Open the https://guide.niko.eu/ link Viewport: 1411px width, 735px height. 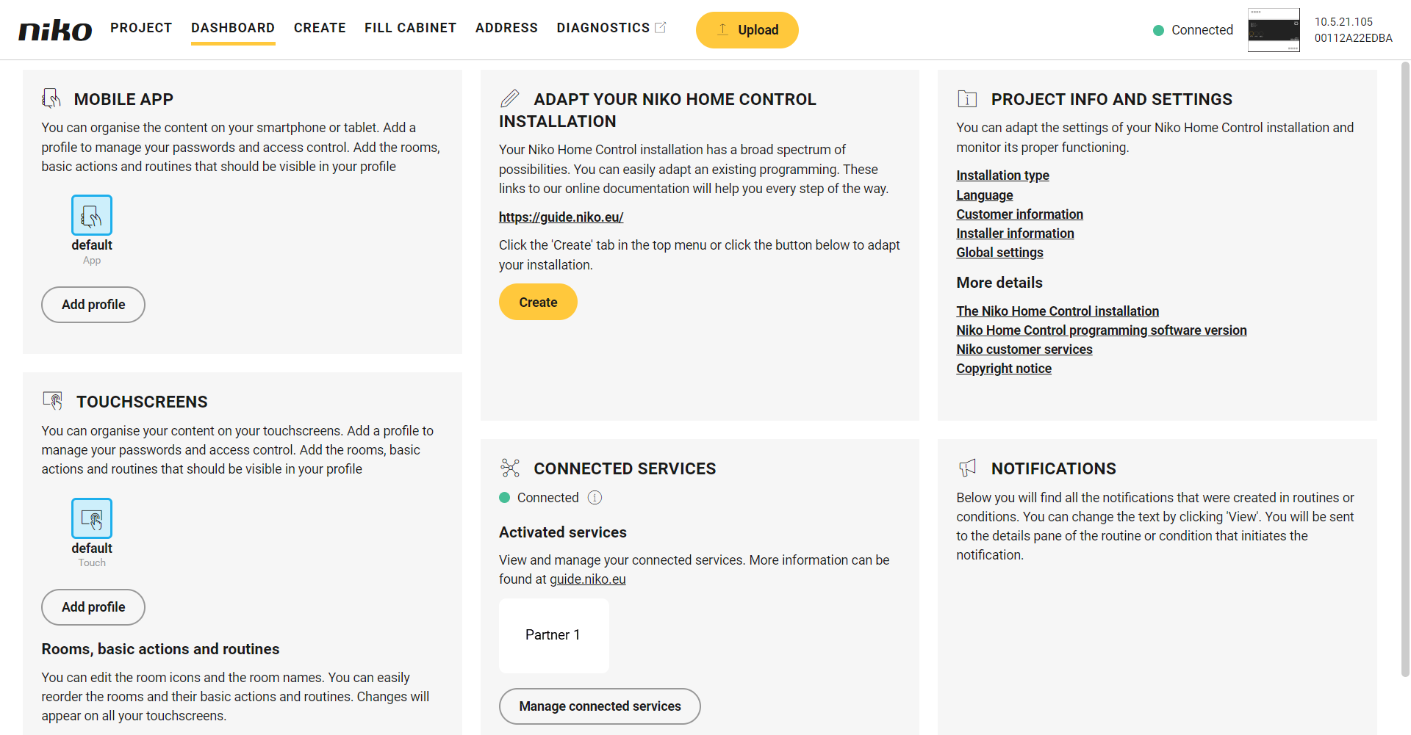tap(561, 217)
